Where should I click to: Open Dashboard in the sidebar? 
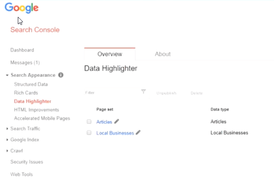(22, 50)
